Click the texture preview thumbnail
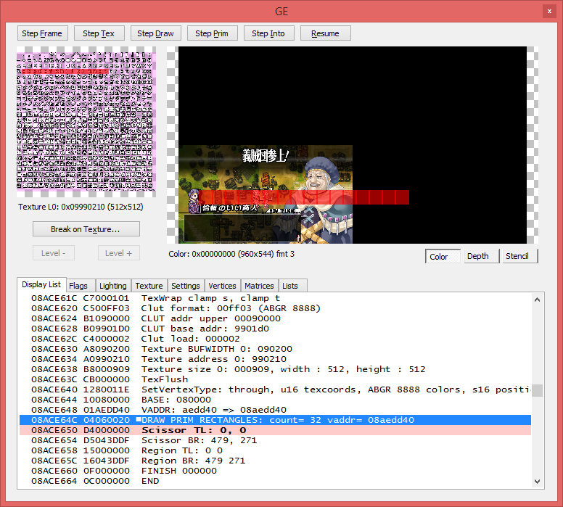The width and height of the screenshot is (563, 507). 86,122
